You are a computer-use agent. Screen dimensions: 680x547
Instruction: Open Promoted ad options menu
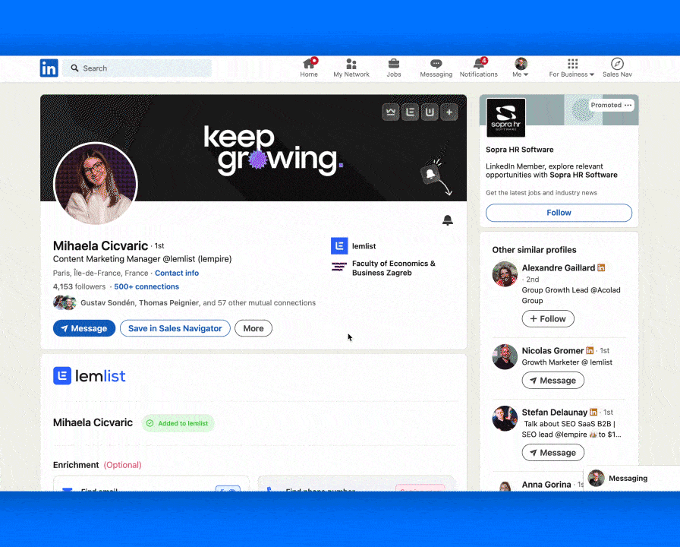pyautogui.click(x=628, y=106)
